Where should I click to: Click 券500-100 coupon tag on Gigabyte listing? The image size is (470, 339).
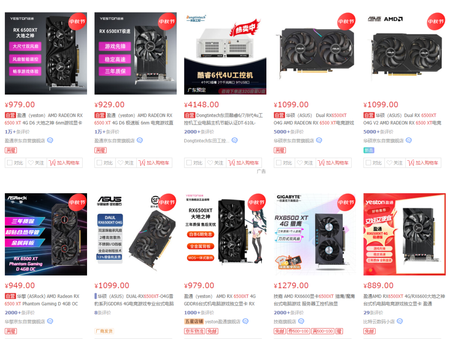pos(298,331)
